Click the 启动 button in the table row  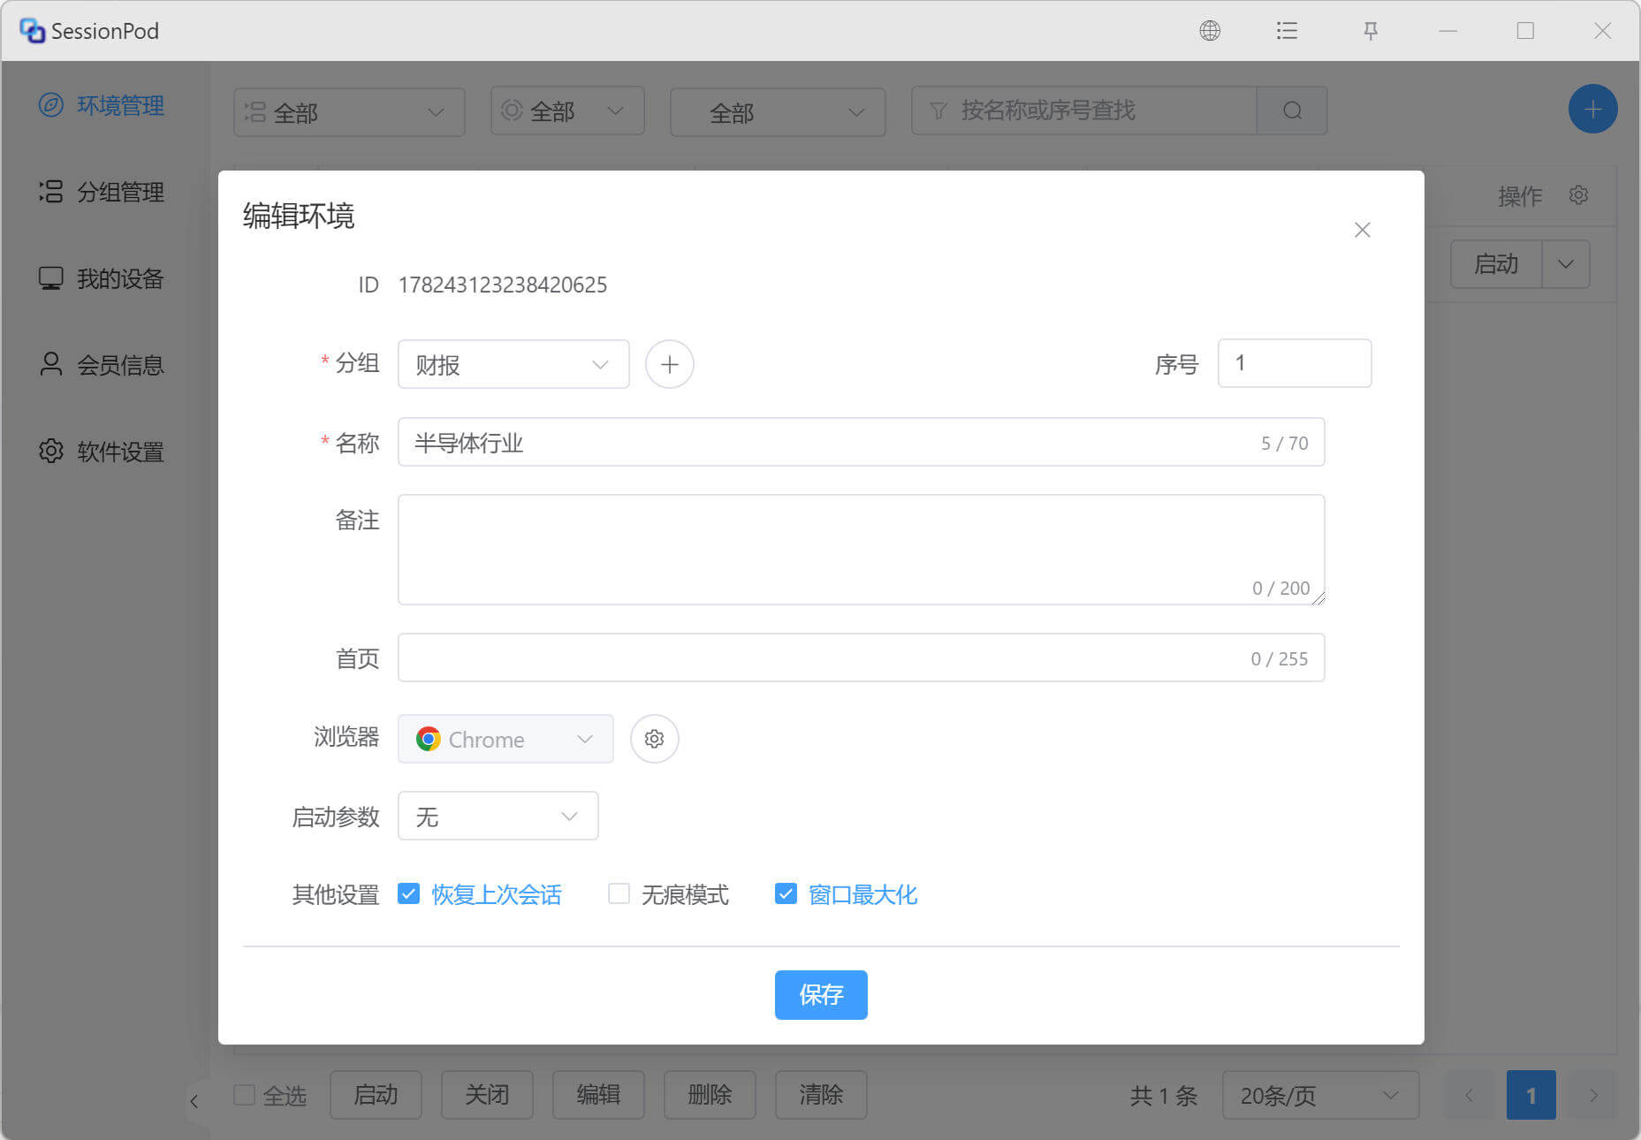[1496, 264]
